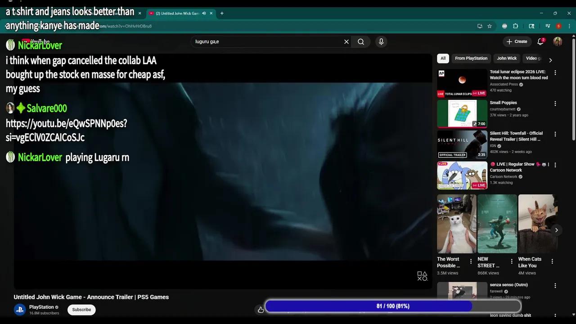Image resolution: width=576 pixels, height=324 pixels.
Task: Select the Video games filter chip
Action: click(x=534, y=58)
